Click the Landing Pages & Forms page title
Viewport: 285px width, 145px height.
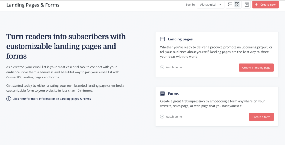33,5
